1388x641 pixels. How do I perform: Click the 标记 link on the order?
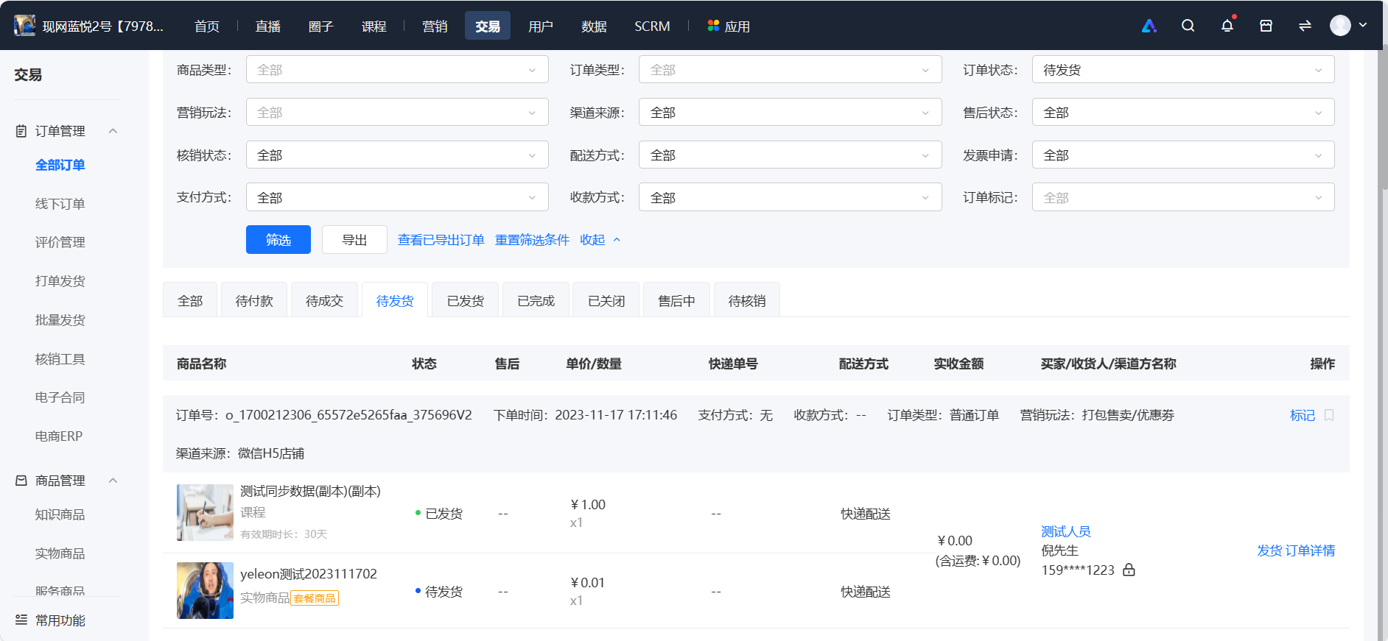[x=1303, y=415]
